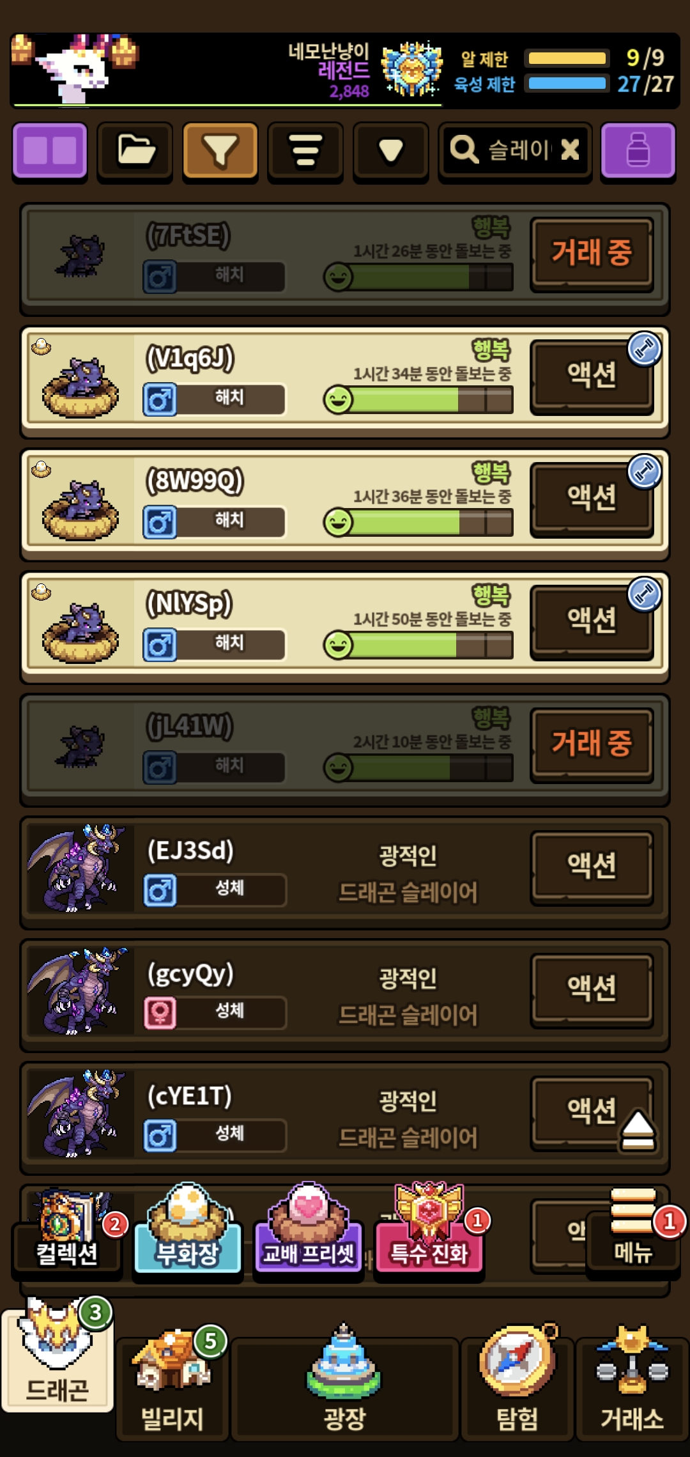Viewport: 690px width, 1457px height.
Task: Click the link icon on V1q6J row
Action: tap(644, 349)
